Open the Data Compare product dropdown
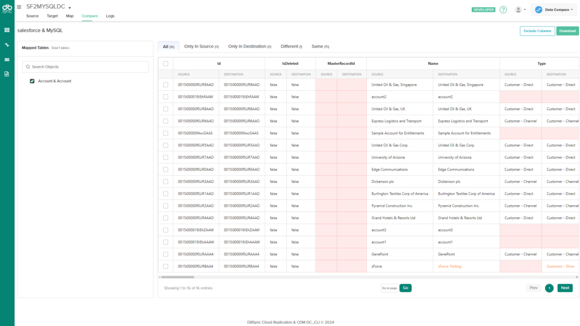580x326 pixels. click(554, 10)
